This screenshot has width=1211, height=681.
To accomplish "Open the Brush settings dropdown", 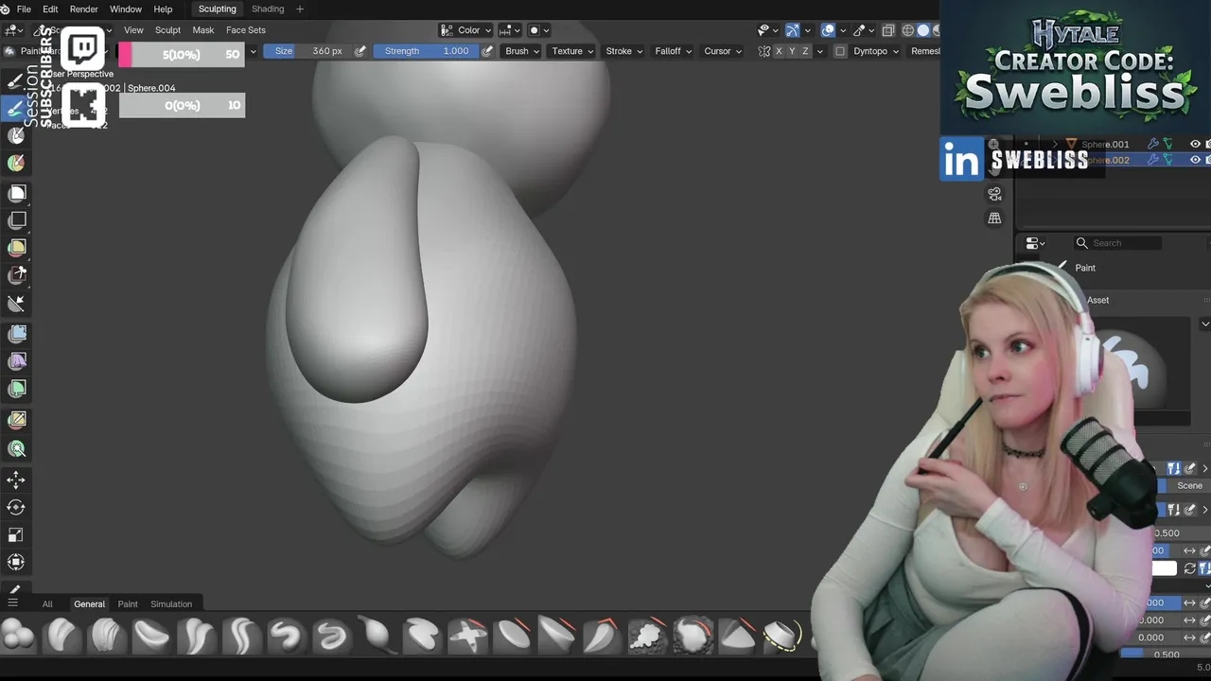I will tap(522, 51).
